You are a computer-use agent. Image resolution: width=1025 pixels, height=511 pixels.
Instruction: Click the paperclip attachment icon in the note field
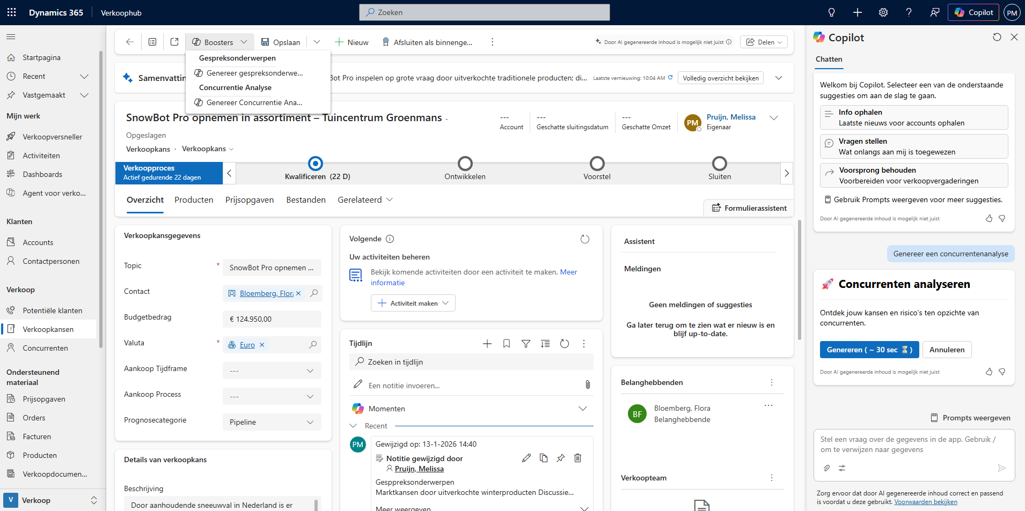click(x=588, y=384)
